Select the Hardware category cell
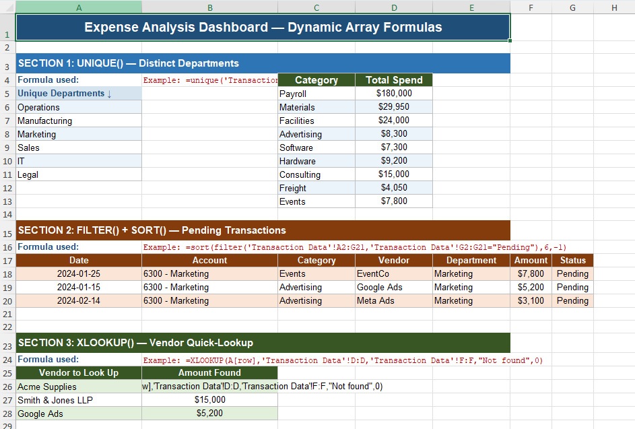The height and width of the screenshot is (429, 635). [x=316, y=161]
